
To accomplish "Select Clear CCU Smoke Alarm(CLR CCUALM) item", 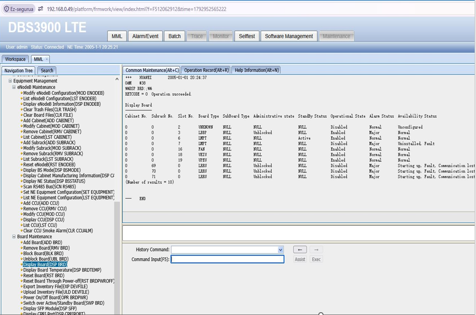I will [x=58, y=231].
